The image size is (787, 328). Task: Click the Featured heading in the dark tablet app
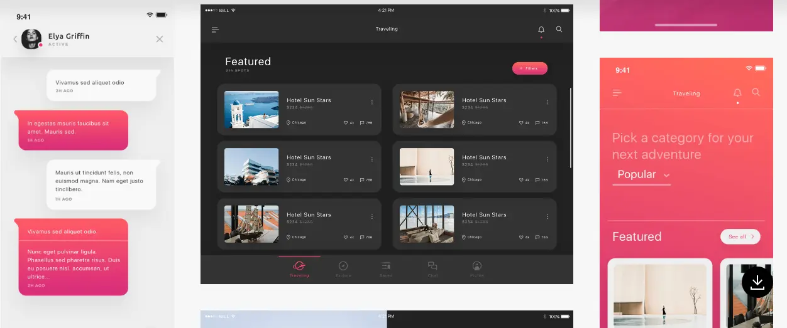[248, 61]
